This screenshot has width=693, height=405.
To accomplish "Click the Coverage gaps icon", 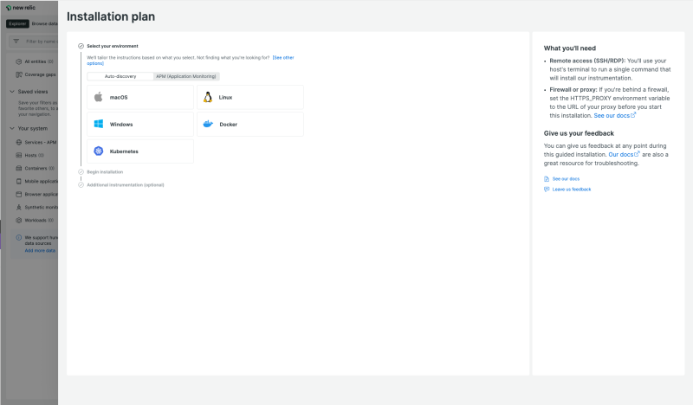I will pyautogui.click(x=18, y=74).
